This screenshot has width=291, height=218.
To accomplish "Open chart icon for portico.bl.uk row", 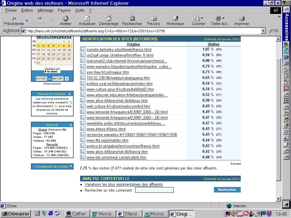I will click(x=83, y=146).
